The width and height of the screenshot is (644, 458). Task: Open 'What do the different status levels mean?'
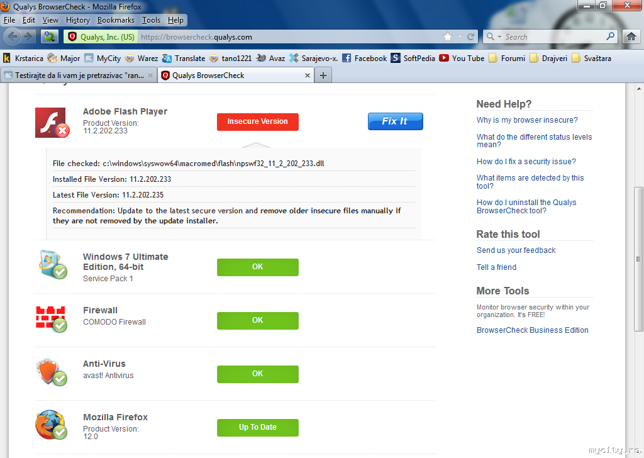(534, 140)
